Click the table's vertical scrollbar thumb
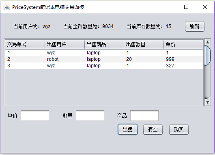 [207, 56]
